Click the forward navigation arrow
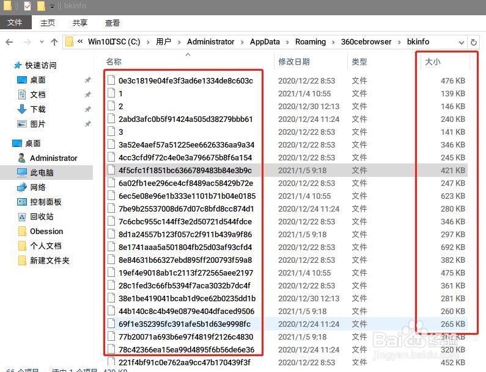The height and width of the screenshot is (372, 486). tap(28, 42)
